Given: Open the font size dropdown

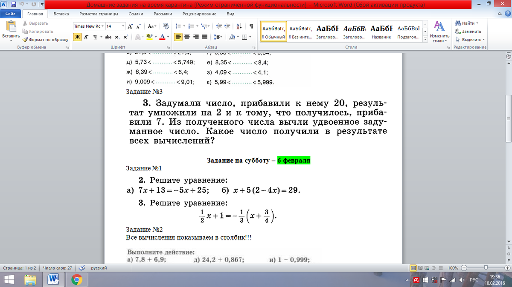Looking at the screenshot, I should coord(123,26).
